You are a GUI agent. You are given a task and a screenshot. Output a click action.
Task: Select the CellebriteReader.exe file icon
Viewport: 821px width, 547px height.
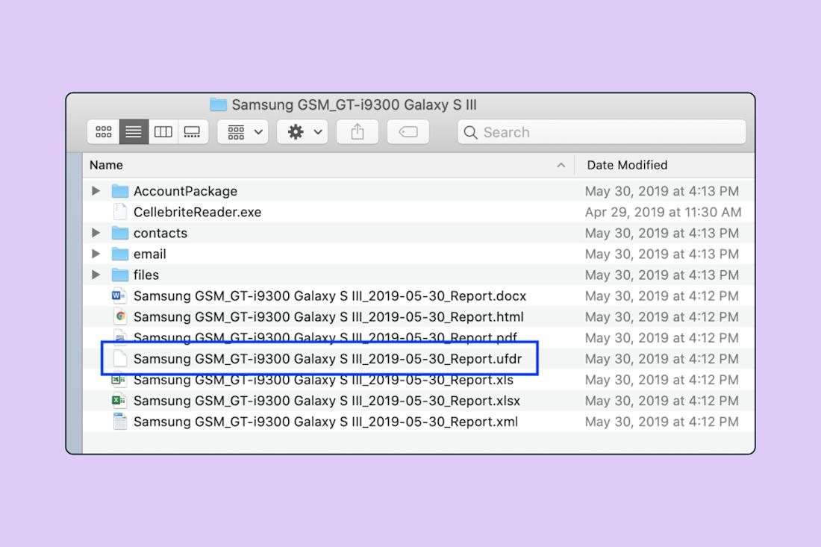120,212
